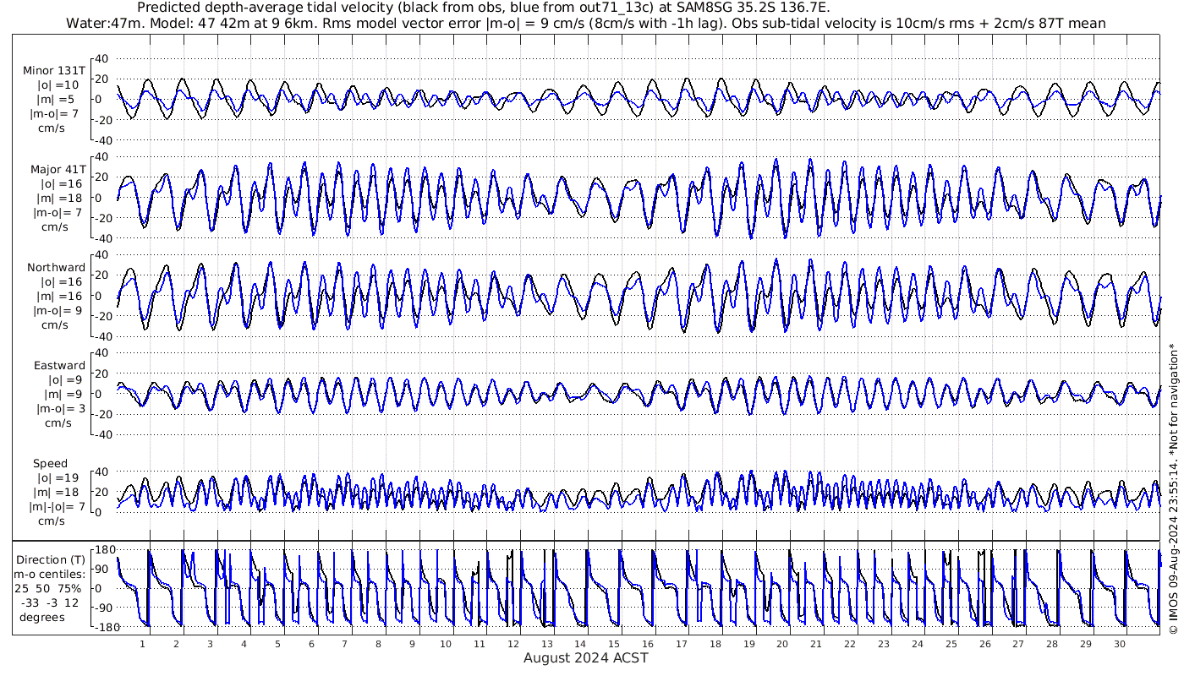Click day '21' on the date axis
The image size is (1184, 676).
pos(816,644)
